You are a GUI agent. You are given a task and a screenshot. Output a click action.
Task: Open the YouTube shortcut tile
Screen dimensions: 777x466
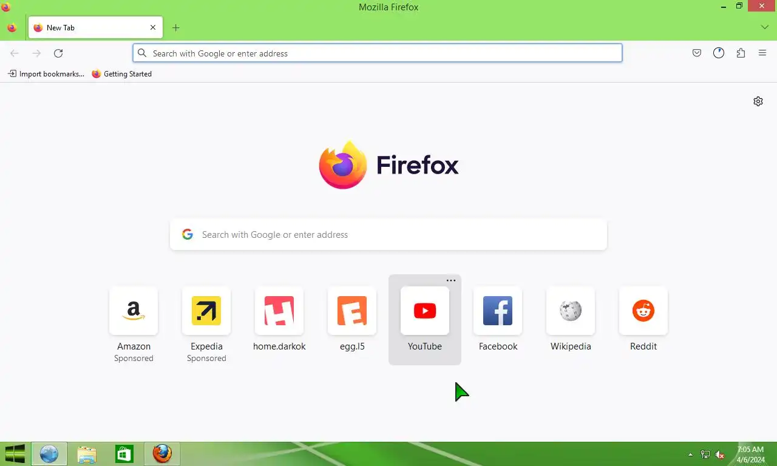coord(425,311)
